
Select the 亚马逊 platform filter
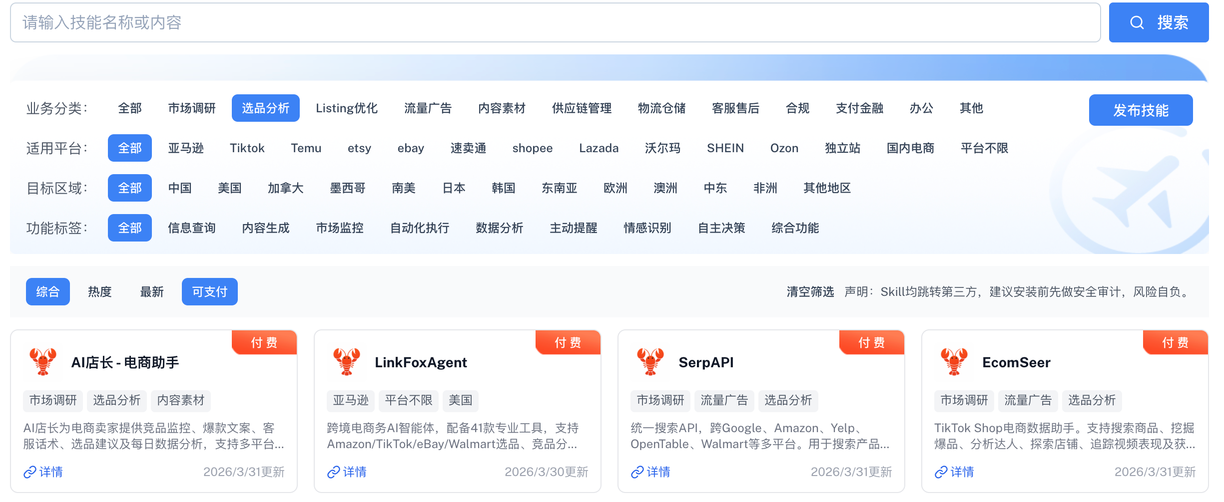186,148
